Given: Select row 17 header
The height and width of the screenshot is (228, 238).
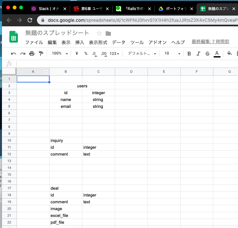Looking at the screenshot, I should [9, 188].
